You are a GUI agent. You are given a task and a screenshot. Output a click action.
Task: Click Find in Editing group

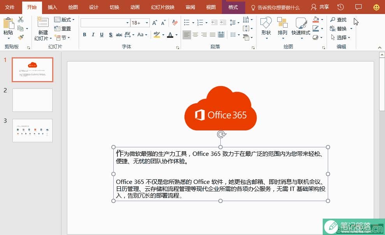click(x=338, y=19)
